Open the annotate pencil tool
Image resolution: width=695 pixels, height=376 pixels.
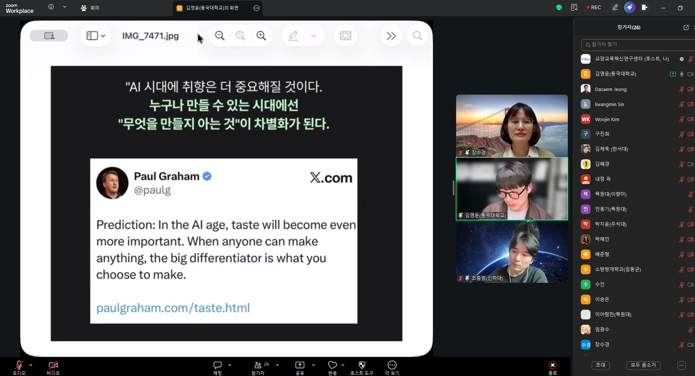coord(615,7)
